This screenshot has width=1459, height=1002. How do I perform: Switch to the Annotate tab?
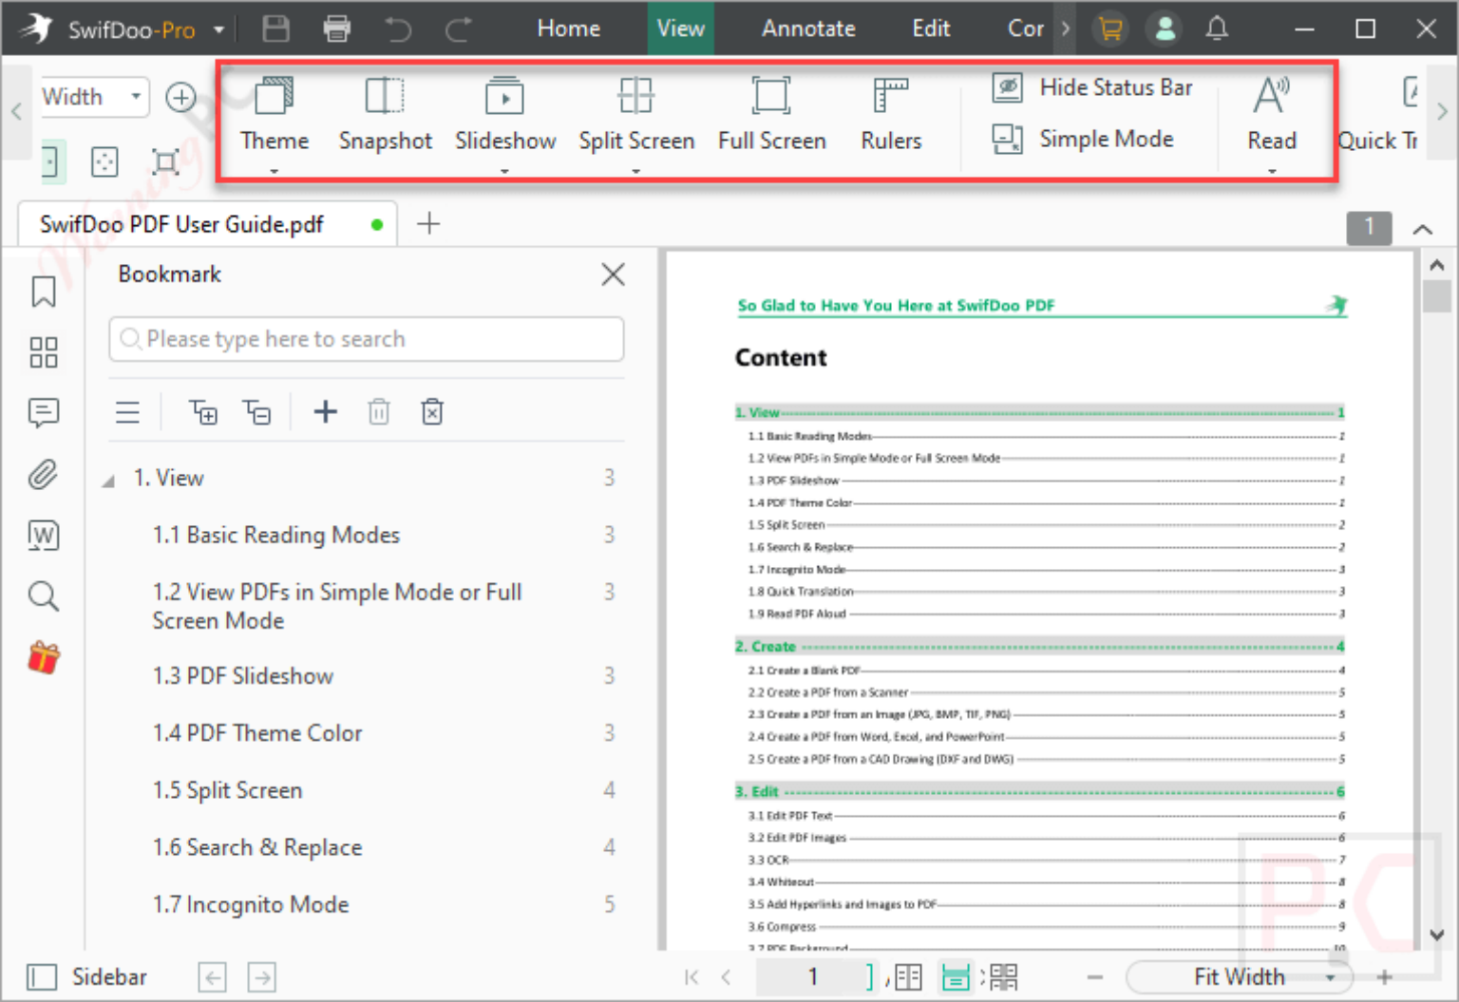click(808, 28)
